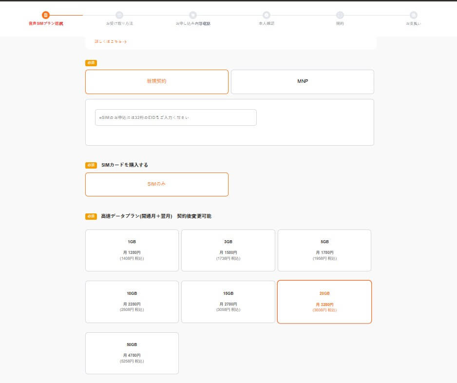457x383 pixels.
Task: Click the お支払い step icon
Action: [x=414, y=15]
